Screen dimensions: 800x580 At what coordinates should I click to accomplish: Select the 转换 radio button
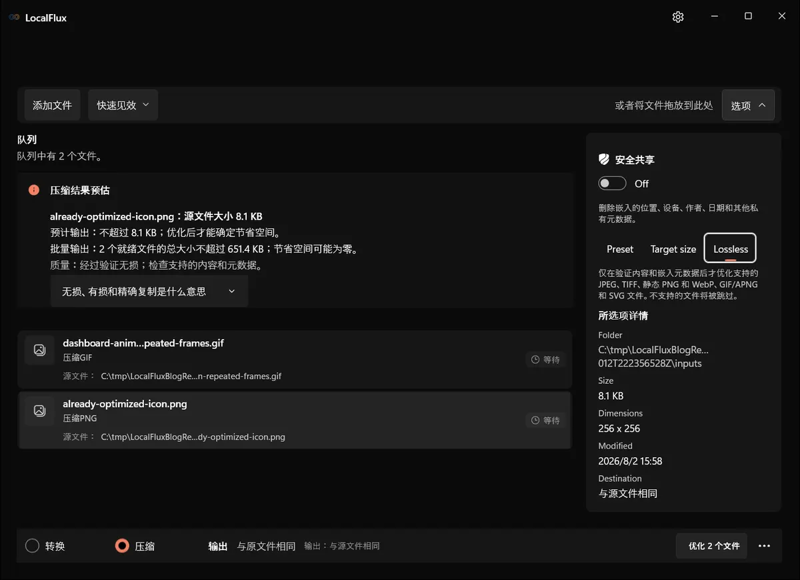pyautogui.click(x=32, y=546)
